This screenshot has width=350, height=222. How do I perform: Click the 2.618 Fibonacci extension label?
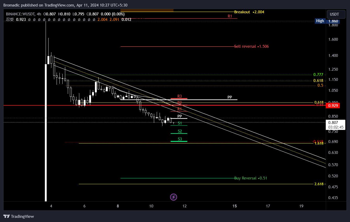(319, 184)
